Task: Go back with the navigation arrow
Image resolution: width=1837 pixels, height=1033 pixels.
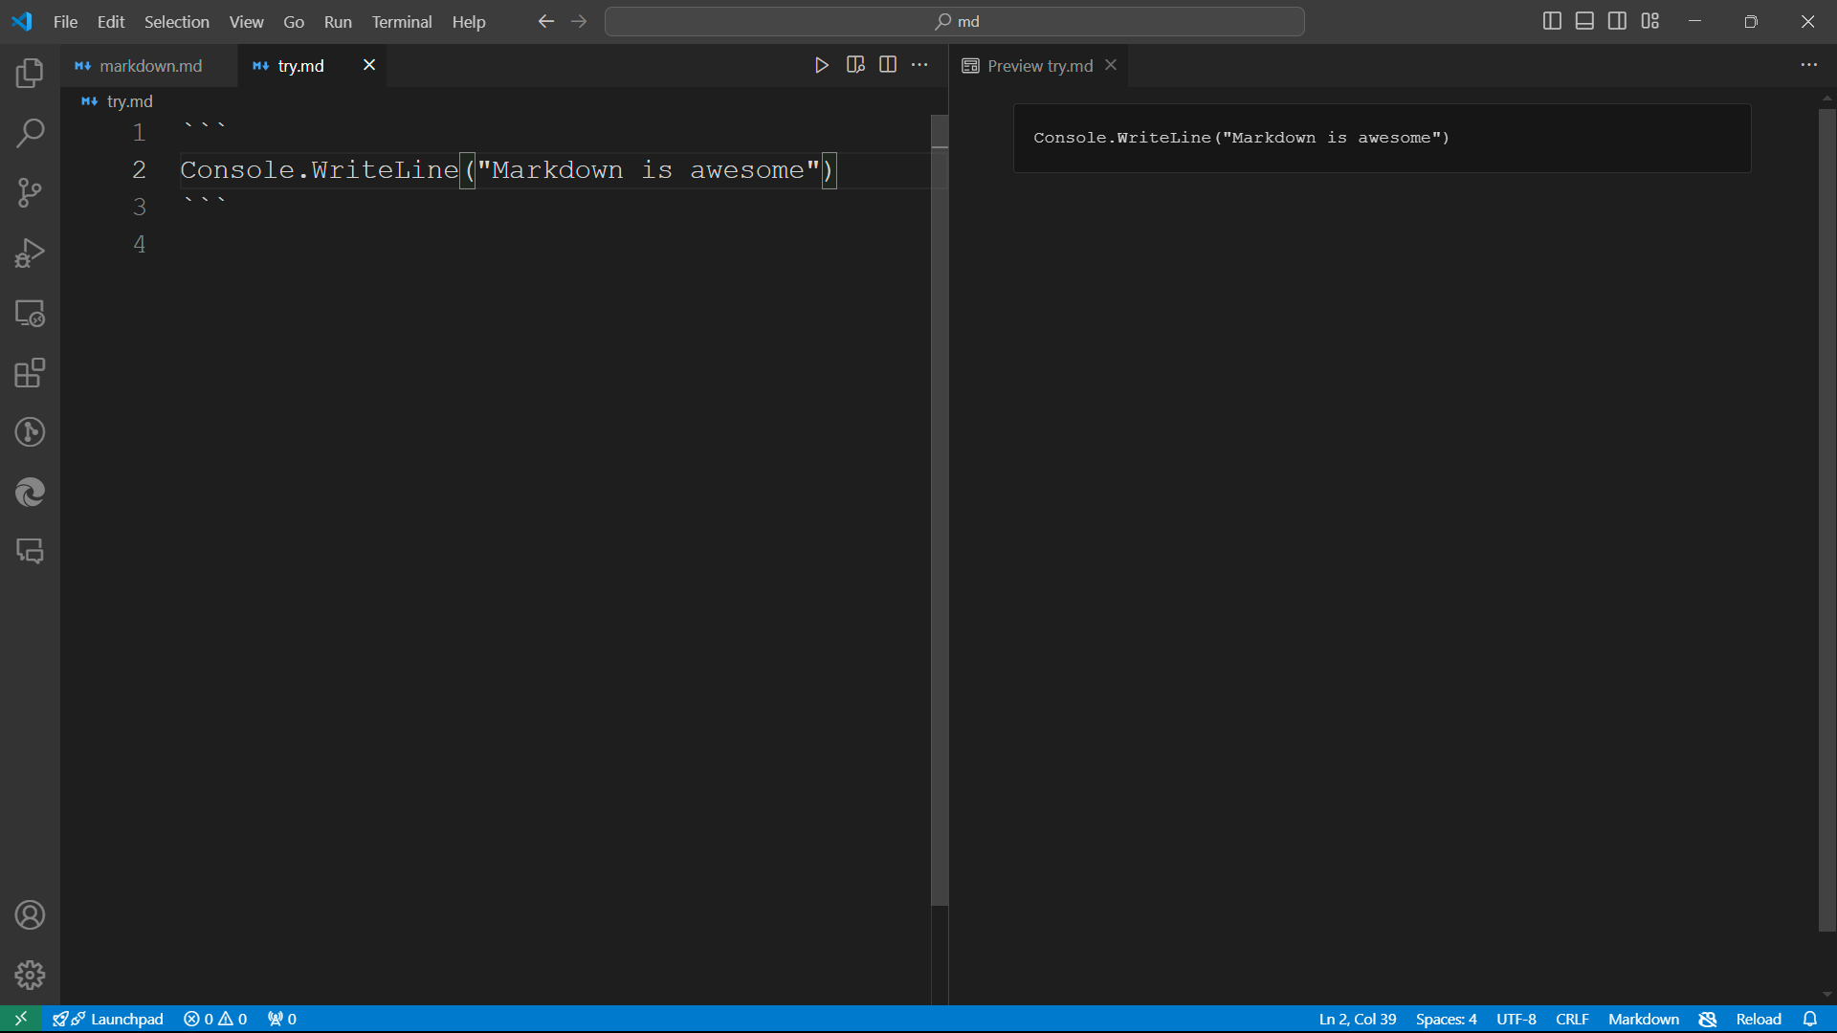Action: [x=546, y=21]
